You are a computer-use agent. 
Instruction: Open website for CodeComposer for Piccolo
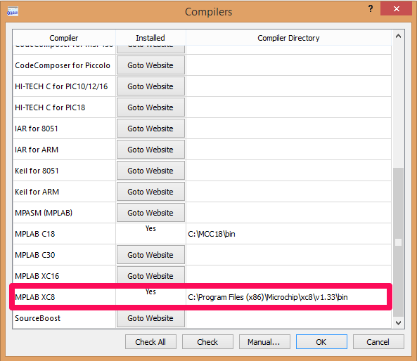point(150,65)
